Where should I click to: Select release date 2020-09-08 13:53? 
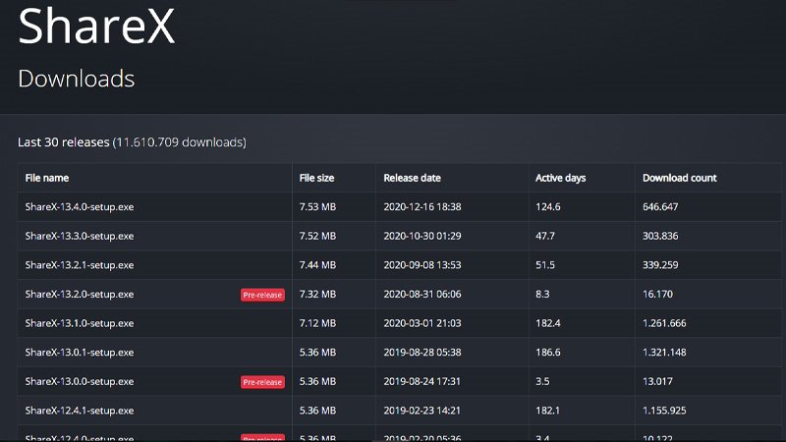422,265
